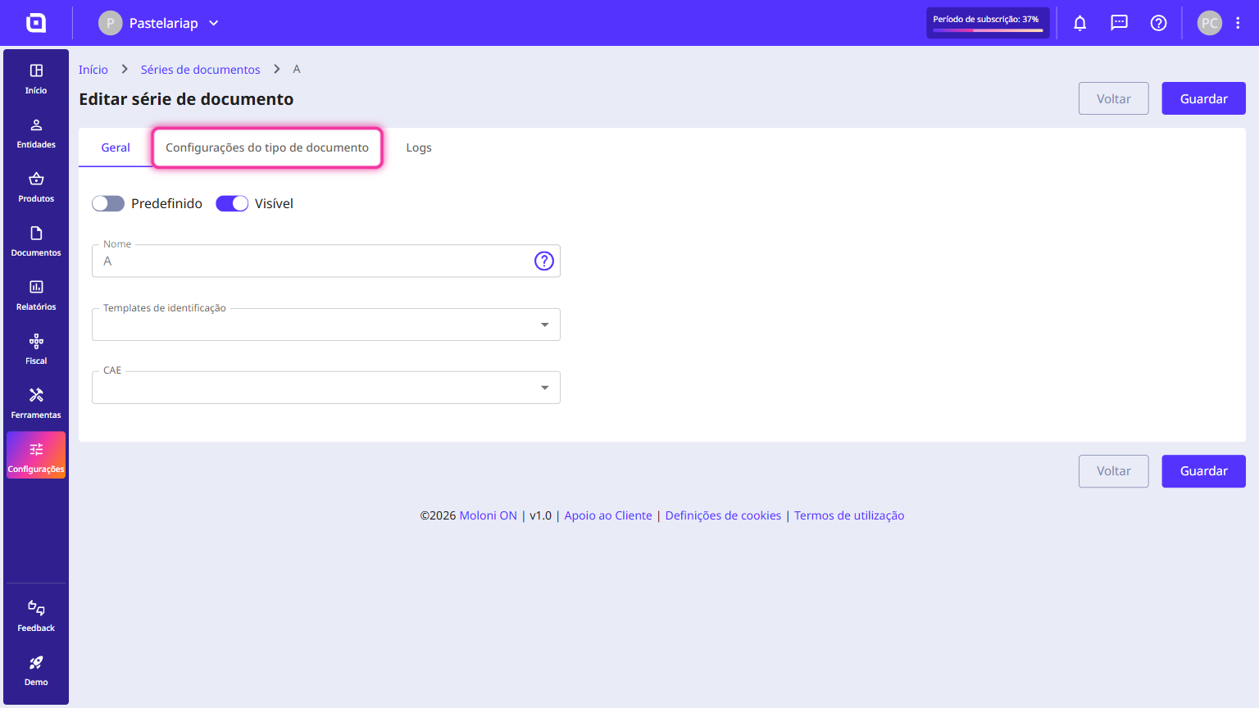
Task: Open notifications bell
Action: point(1080,23)
